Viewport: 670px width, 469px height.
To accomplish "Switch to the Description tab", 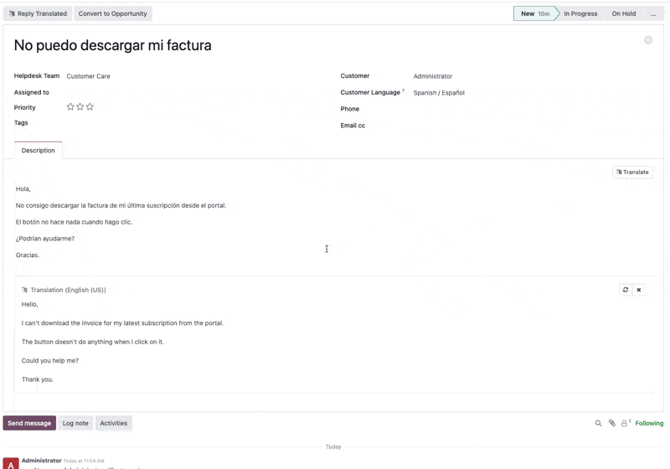I will pos(39,151).
